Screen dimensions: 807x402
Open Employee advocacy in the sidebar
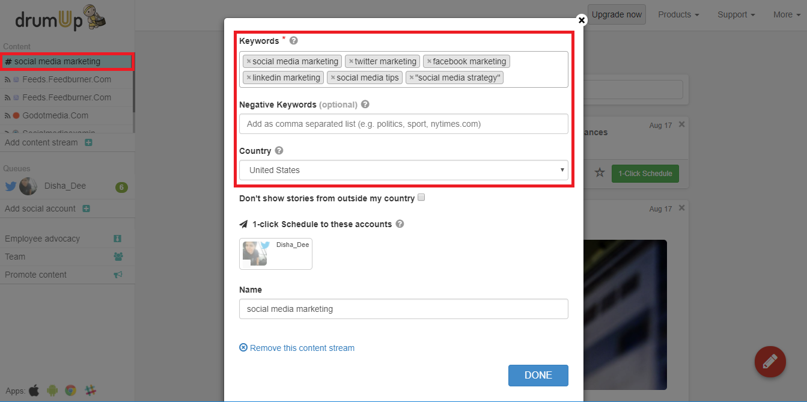pyautogui.click(x=42, y=239)
